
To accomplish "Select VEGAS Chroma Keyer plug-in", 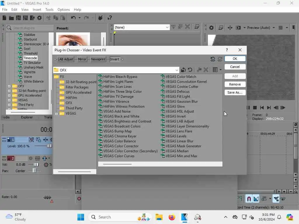I will pyautogui.click(x=118, y=136).
